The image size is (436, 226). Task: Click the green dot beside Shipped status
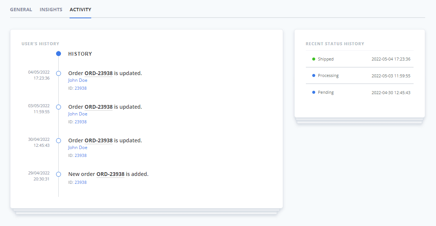click(314, 59)
